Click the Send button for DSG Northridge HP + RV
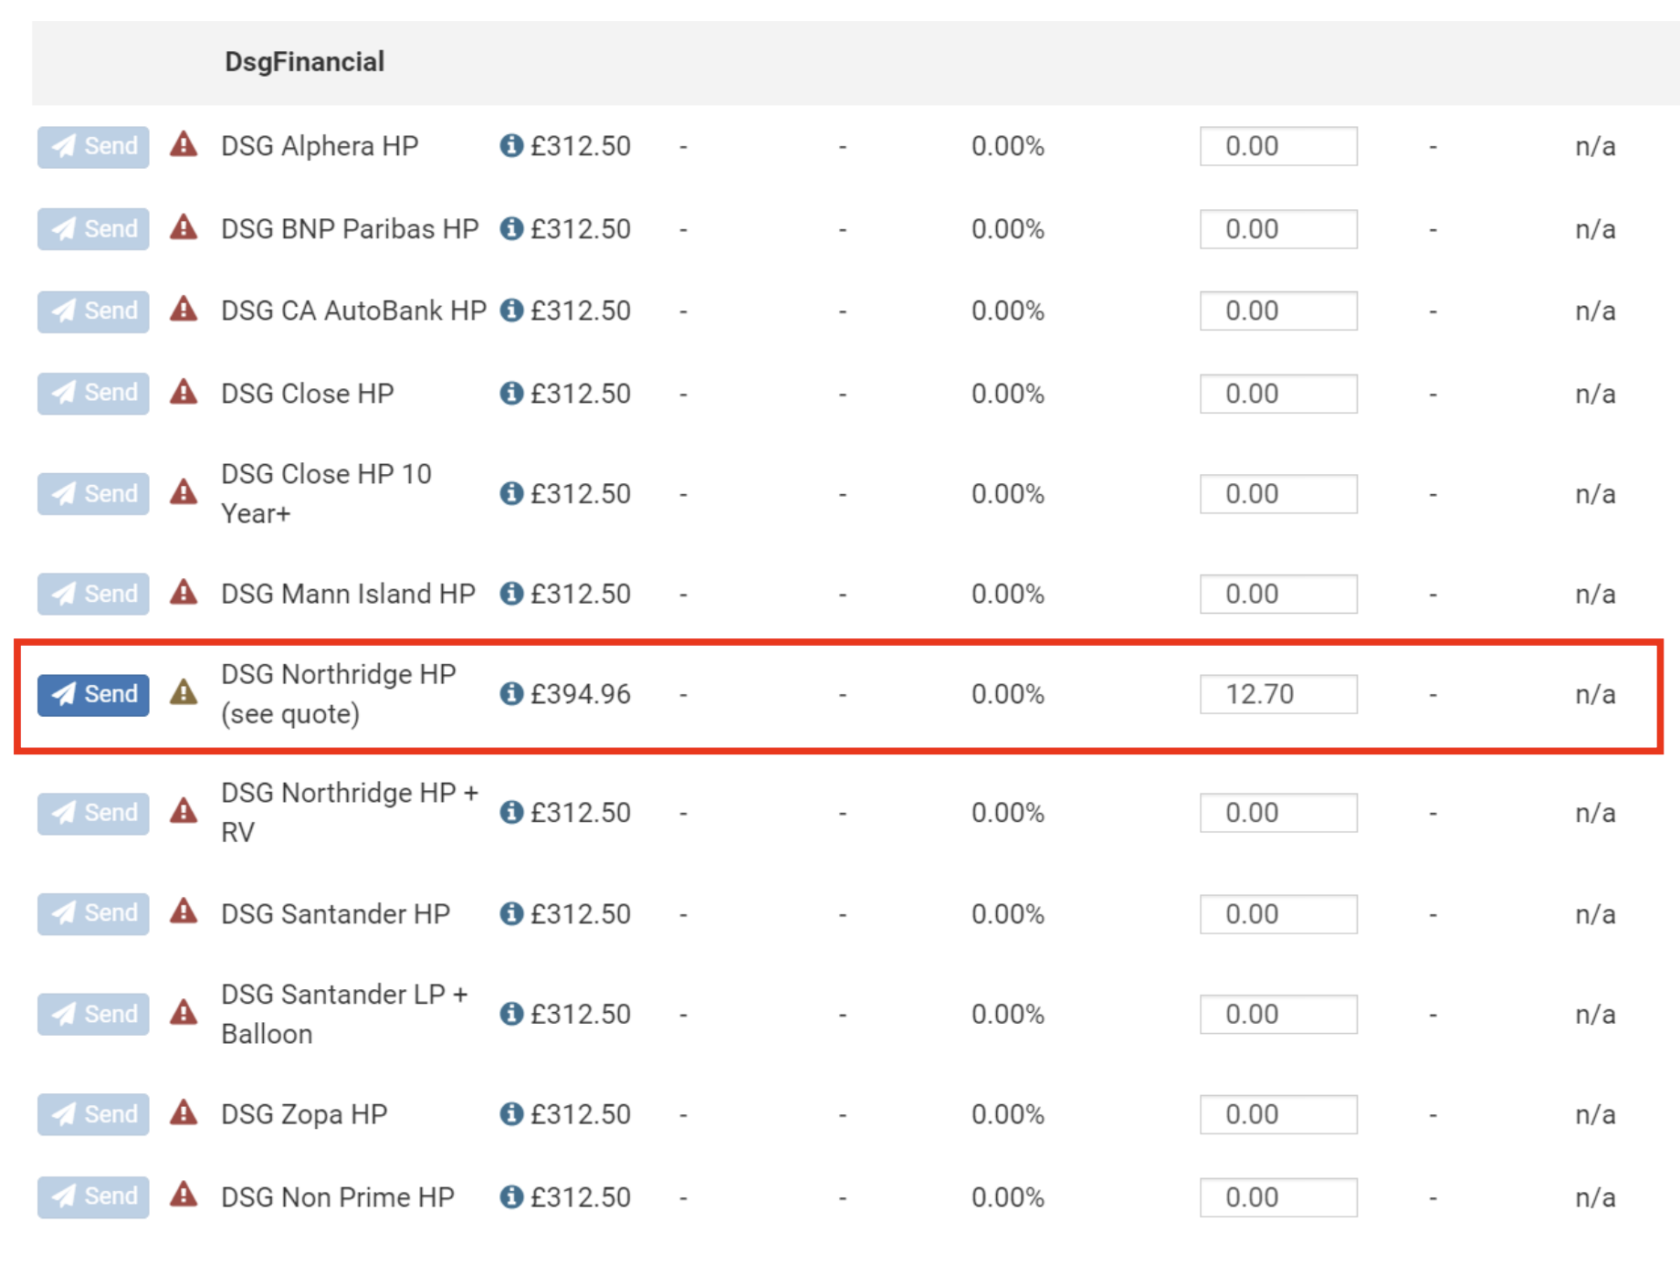1680x1286 pixels. pyautogui.click(x=93, y=813)
